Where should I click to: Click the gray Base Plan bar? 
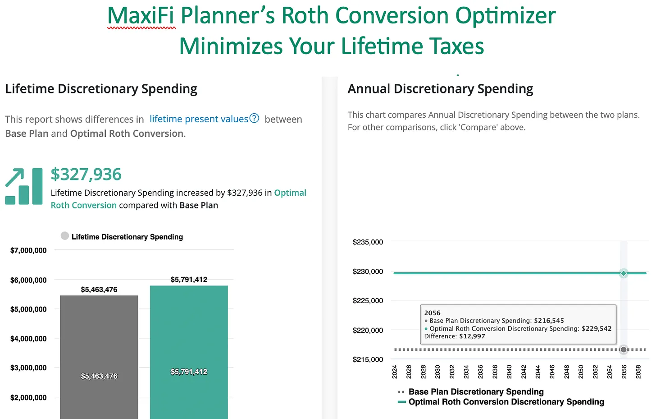[99, 357]
